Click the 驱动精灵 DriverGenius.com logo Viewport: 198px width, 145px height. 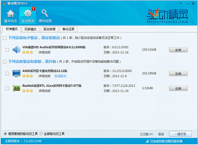tap(167, 16)
